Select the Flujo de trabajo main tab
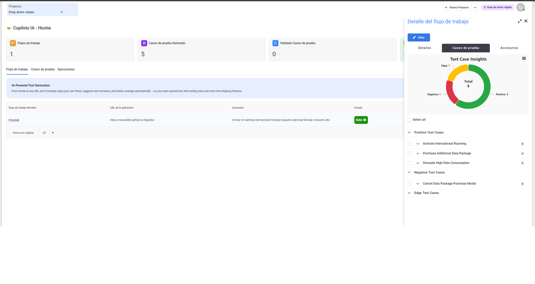Screen dimensions: 535x284 [x=17, y=69]
